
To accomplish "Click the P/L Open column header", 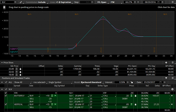I will pyautogui.click(x=132, y=66).
